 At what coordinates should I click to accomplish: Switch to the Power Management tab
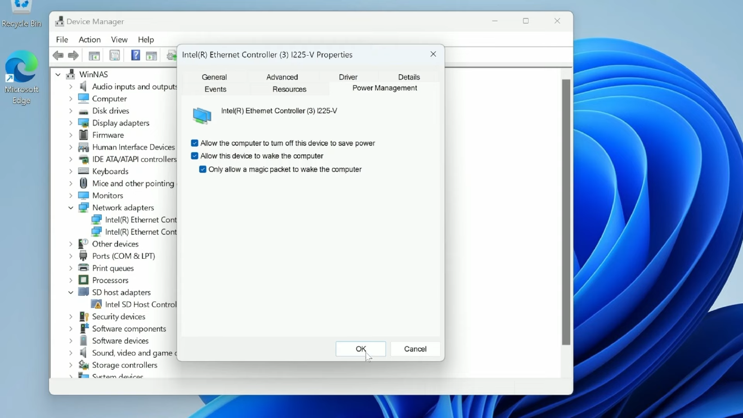384,88
